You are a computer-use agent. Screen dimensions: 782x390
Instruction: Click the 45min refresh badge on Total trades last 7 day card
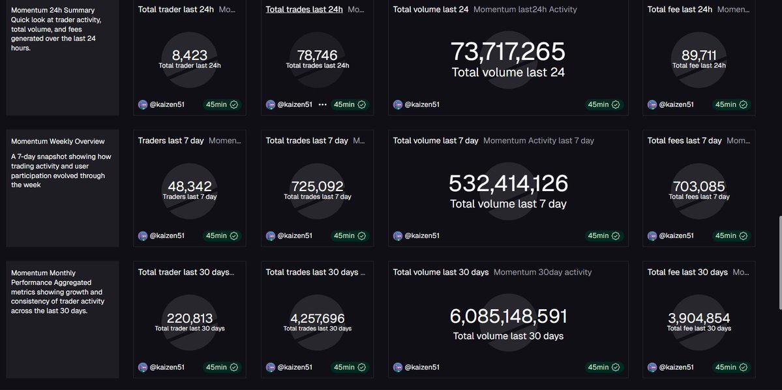coord(350,236)
